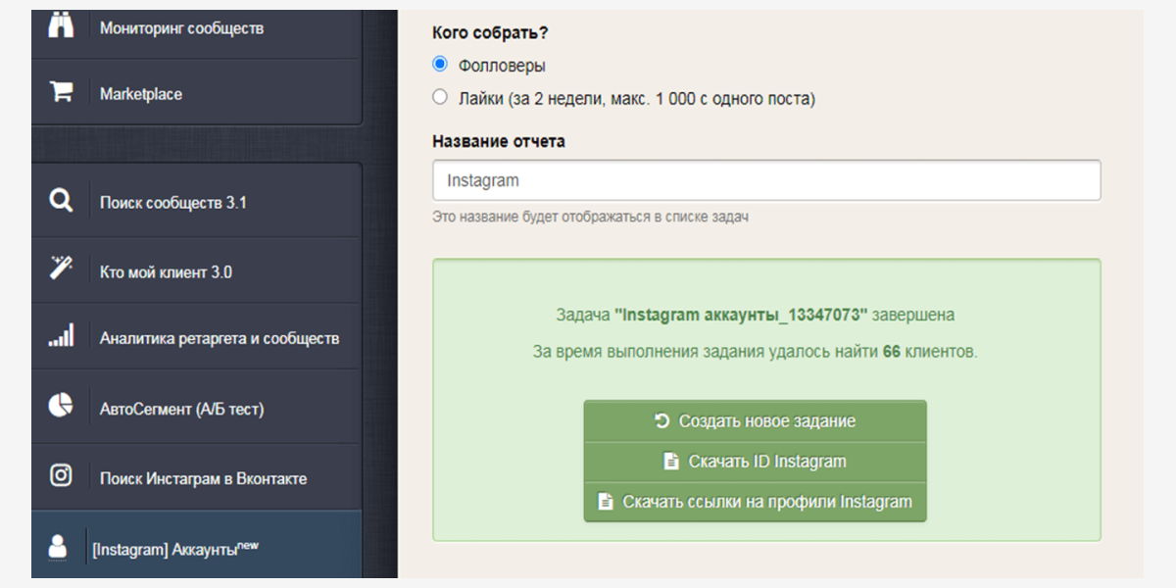This screenshot has height=588, width=1176.
Task: Click the magic wand icon for Кто мой клиент
Action: pyautogui.click(x=61, y=269)
